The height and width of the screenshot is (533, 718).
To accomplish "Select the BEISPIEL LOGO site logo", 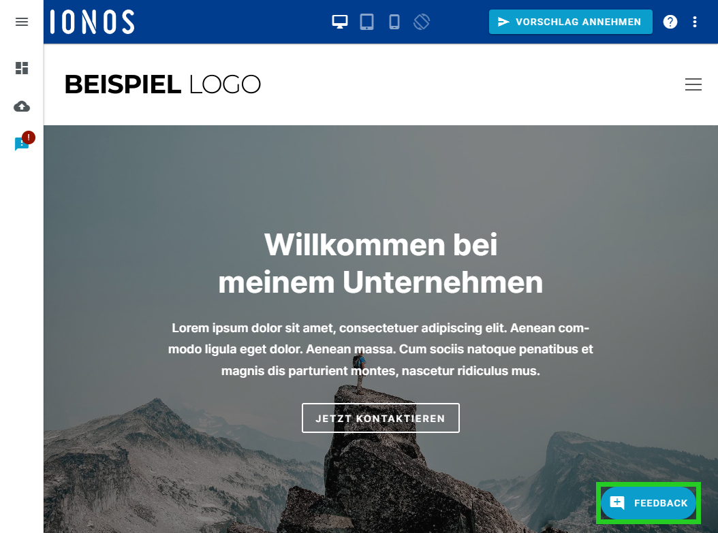I will coord(163,84).
